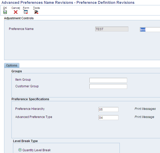This screenshot has height=153, width=160.
Task: Open the Form menu icon
Action: pyautogui.click(x=26, y=12)
